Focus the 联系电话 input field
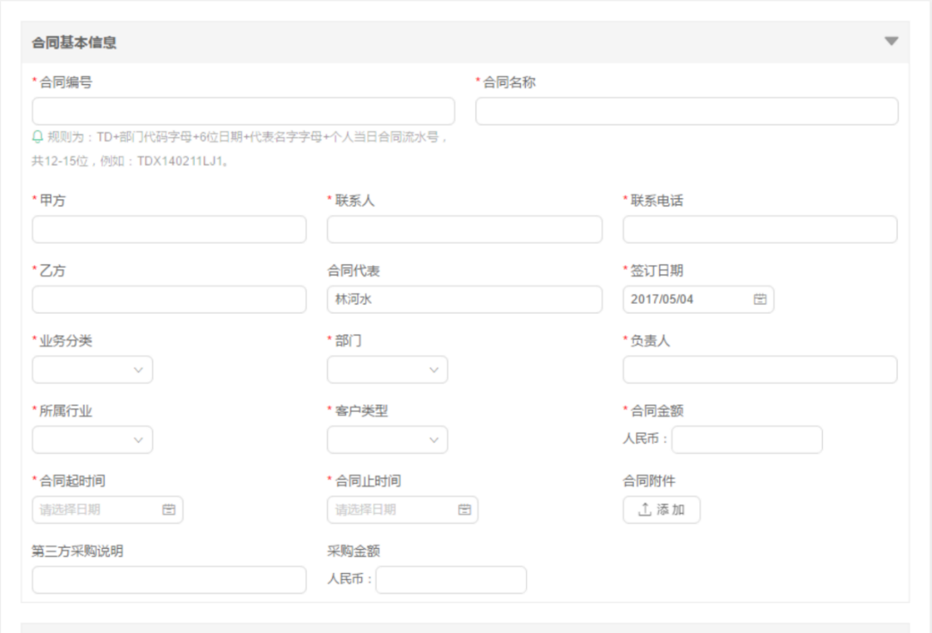This screenshot has width=932, height=633. point(760,229)
